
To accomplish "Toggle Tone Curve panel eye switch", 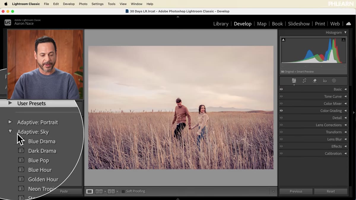I will 281,96.
